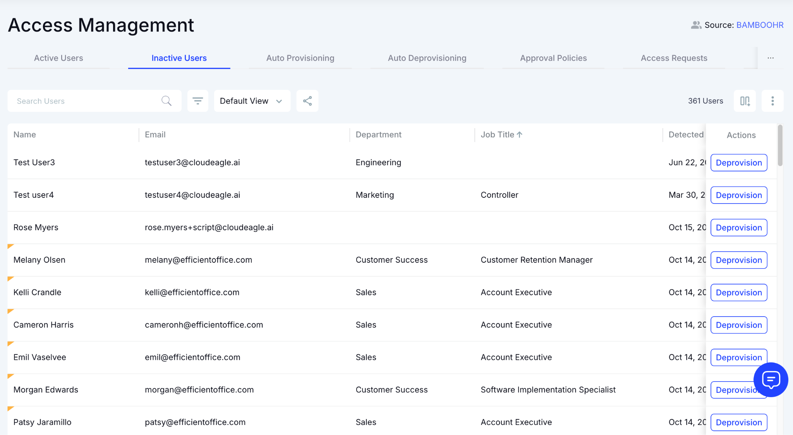This screenshot has width=793, height=435.
Task: Sort by Job Title arrow
Action: click(x=520, y=135)
